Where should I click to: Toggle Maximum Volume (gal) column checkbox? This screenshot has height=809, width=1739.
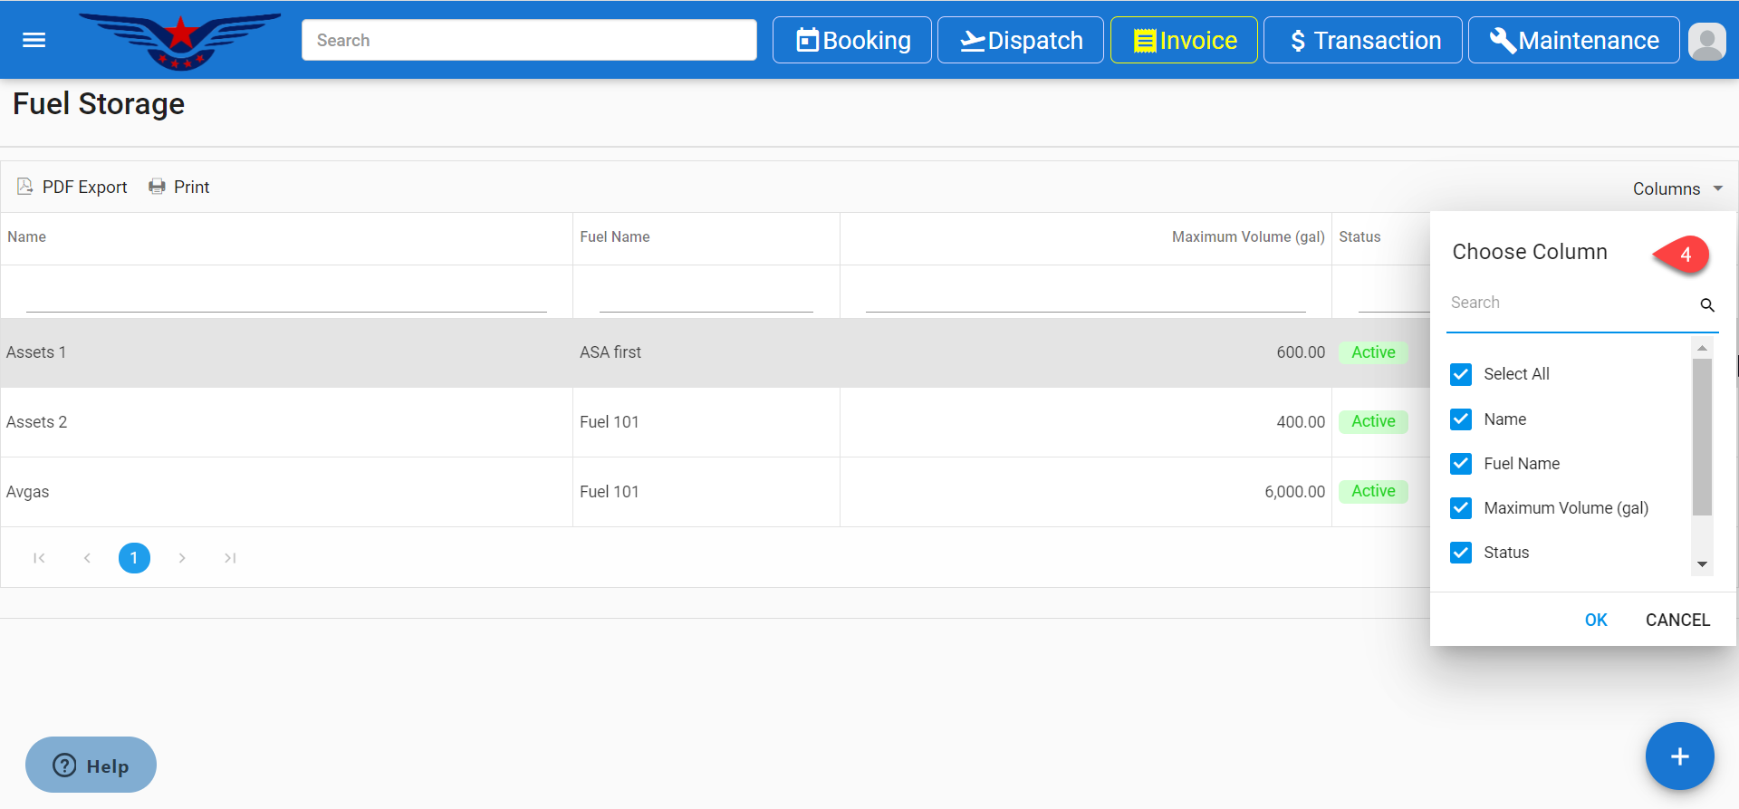pyautogui.click(x=1460, y=508)
